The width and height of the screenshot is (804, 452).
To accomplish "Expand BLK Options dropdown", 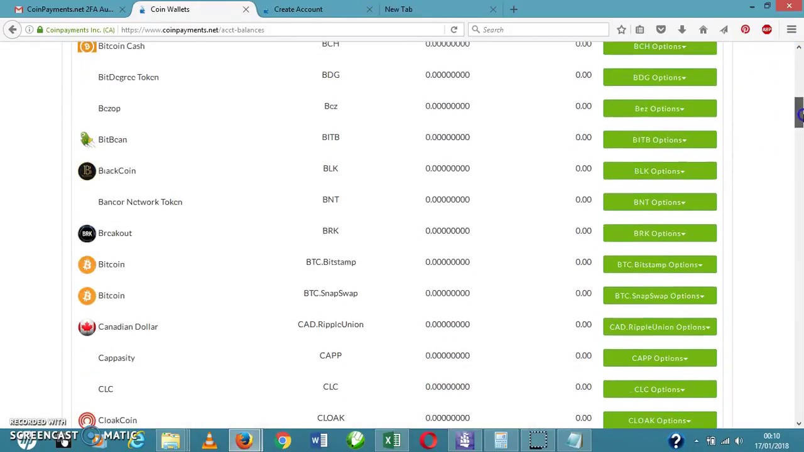I will pos(660,171).
